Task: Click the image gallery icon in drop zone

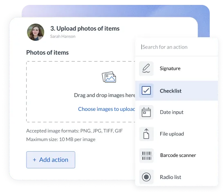Action: [109, 77]
